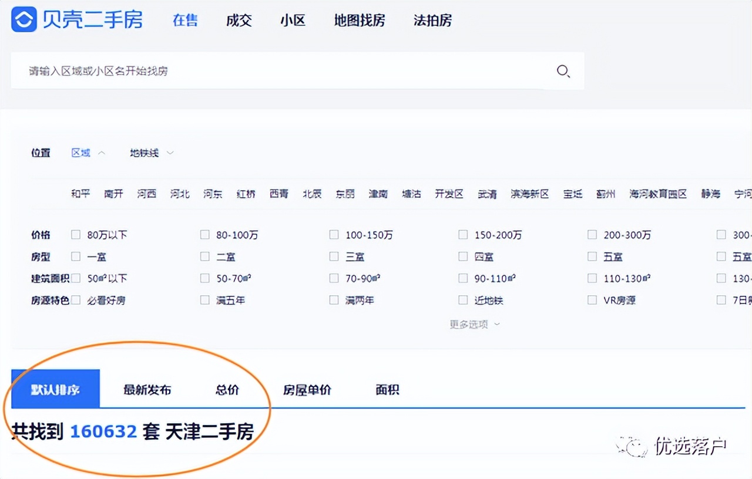This screenshot has height=479, width=752.
Task: Open the 法拍房 section
Action: [x=432, y=21]
